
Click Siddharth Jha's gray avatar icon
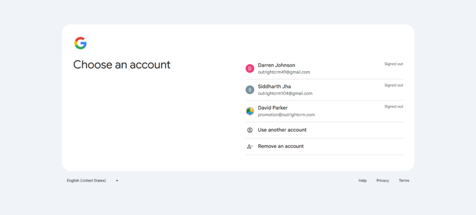point(250,89)
